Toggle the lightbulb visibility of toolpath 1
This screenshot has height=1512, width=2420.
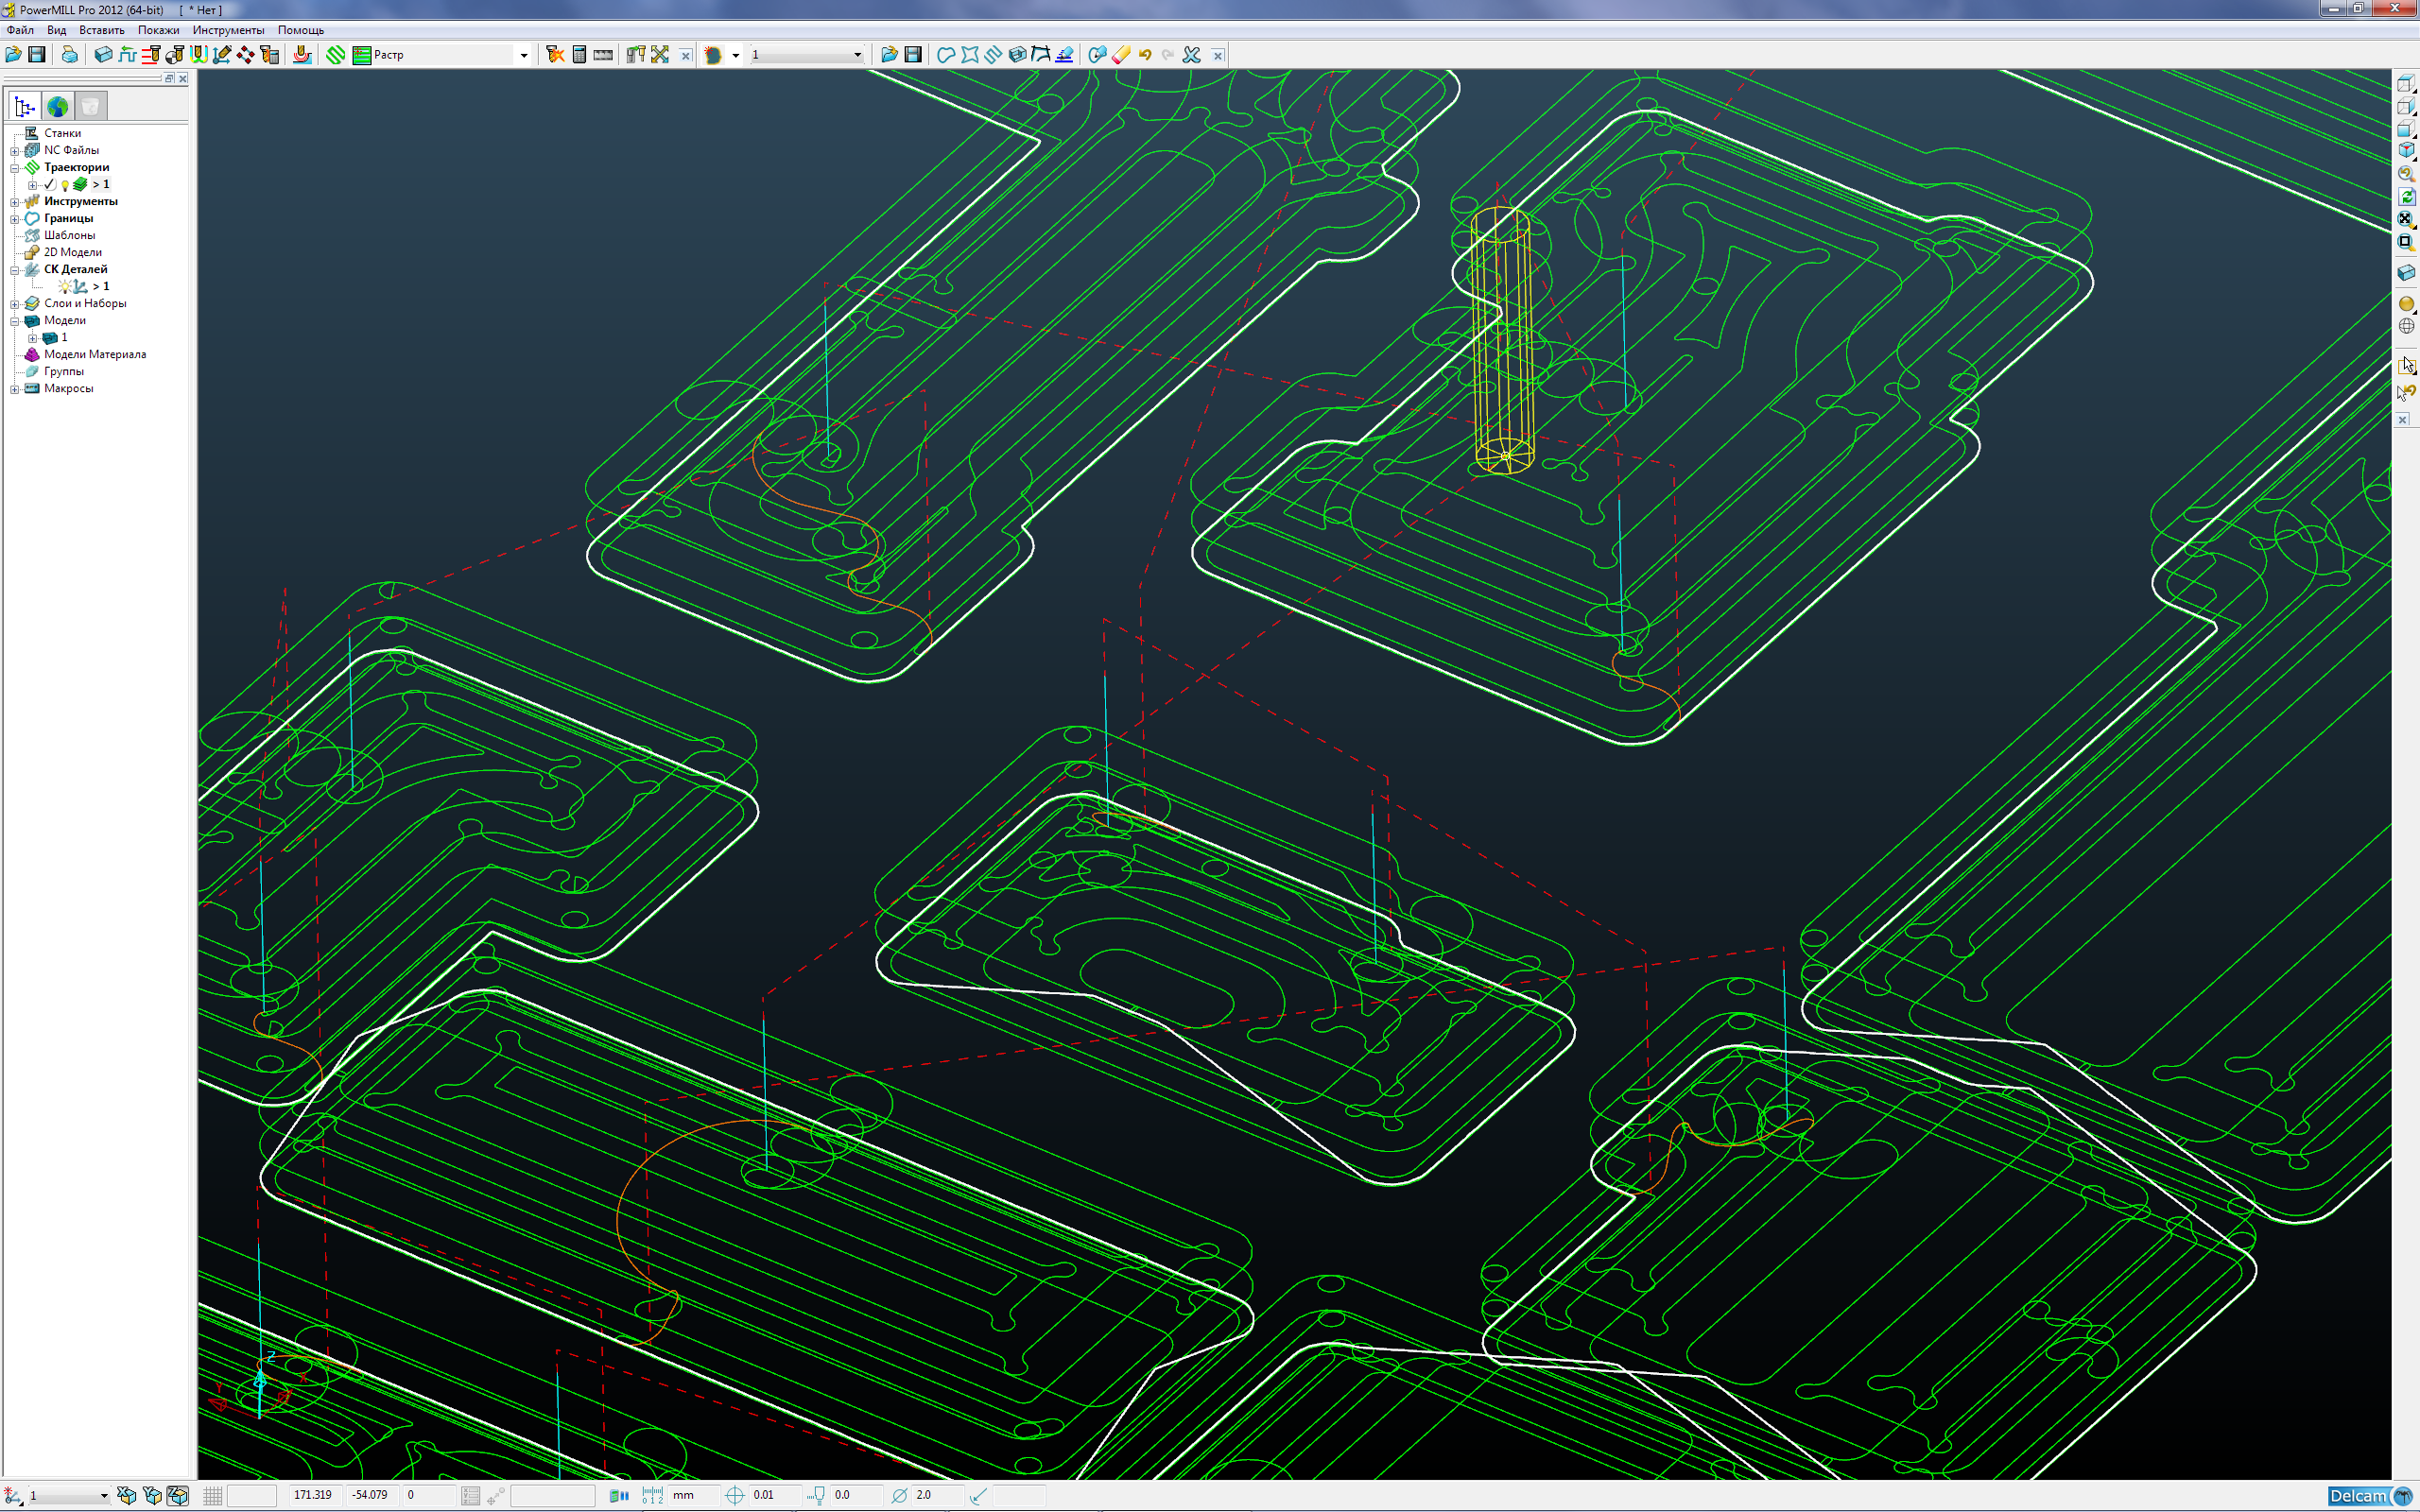coord(64,185)
